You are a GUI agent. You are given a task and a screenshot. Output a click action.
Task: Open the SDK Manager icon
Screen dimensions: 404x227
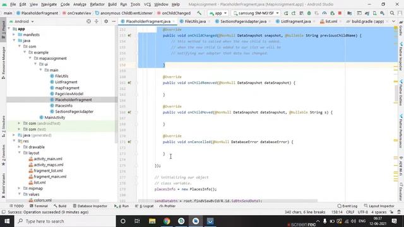pos(383,13)
